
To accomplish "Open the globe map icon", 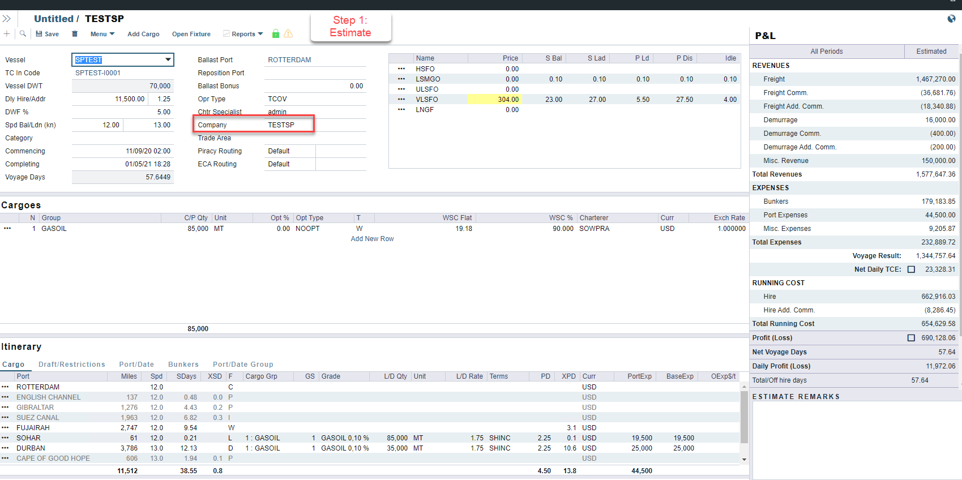I will coord(951,19).
